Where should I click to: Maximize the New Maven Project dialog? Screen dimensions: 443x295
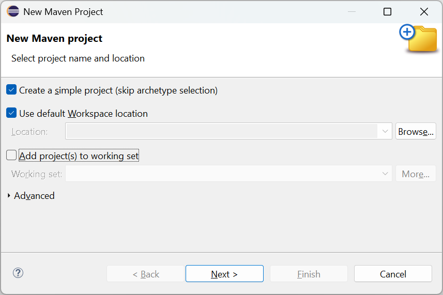pos(387,11)
